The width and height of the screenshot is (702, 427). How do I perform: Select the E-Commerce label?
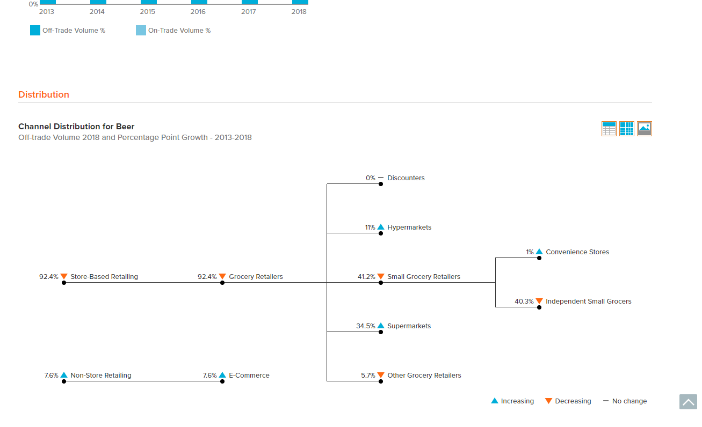(249, 376)
